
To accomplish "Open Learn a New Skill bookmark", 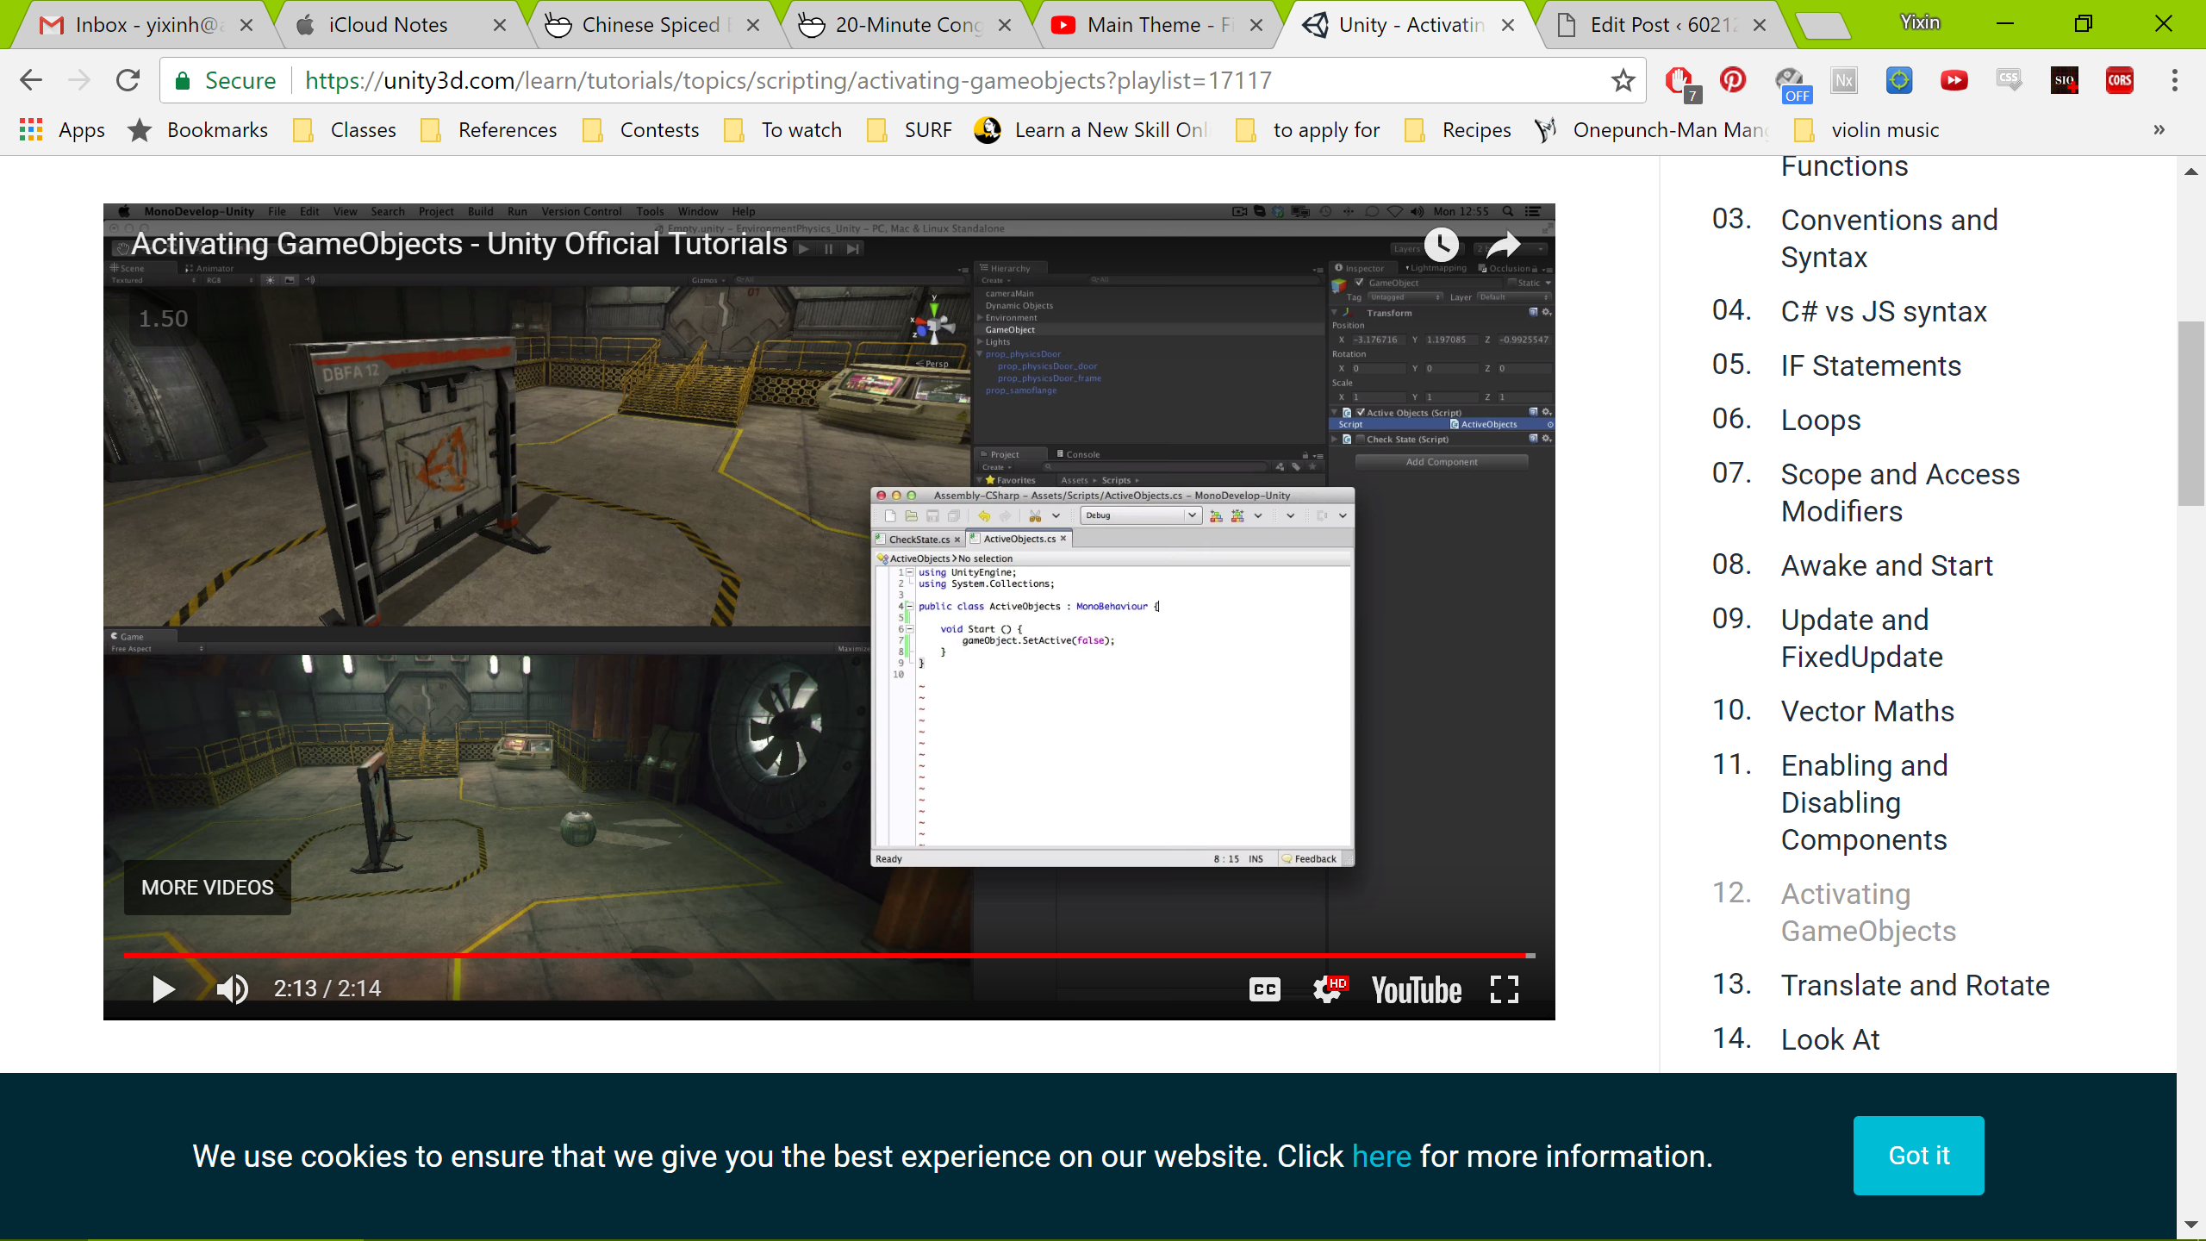I will click(1092, 130).
